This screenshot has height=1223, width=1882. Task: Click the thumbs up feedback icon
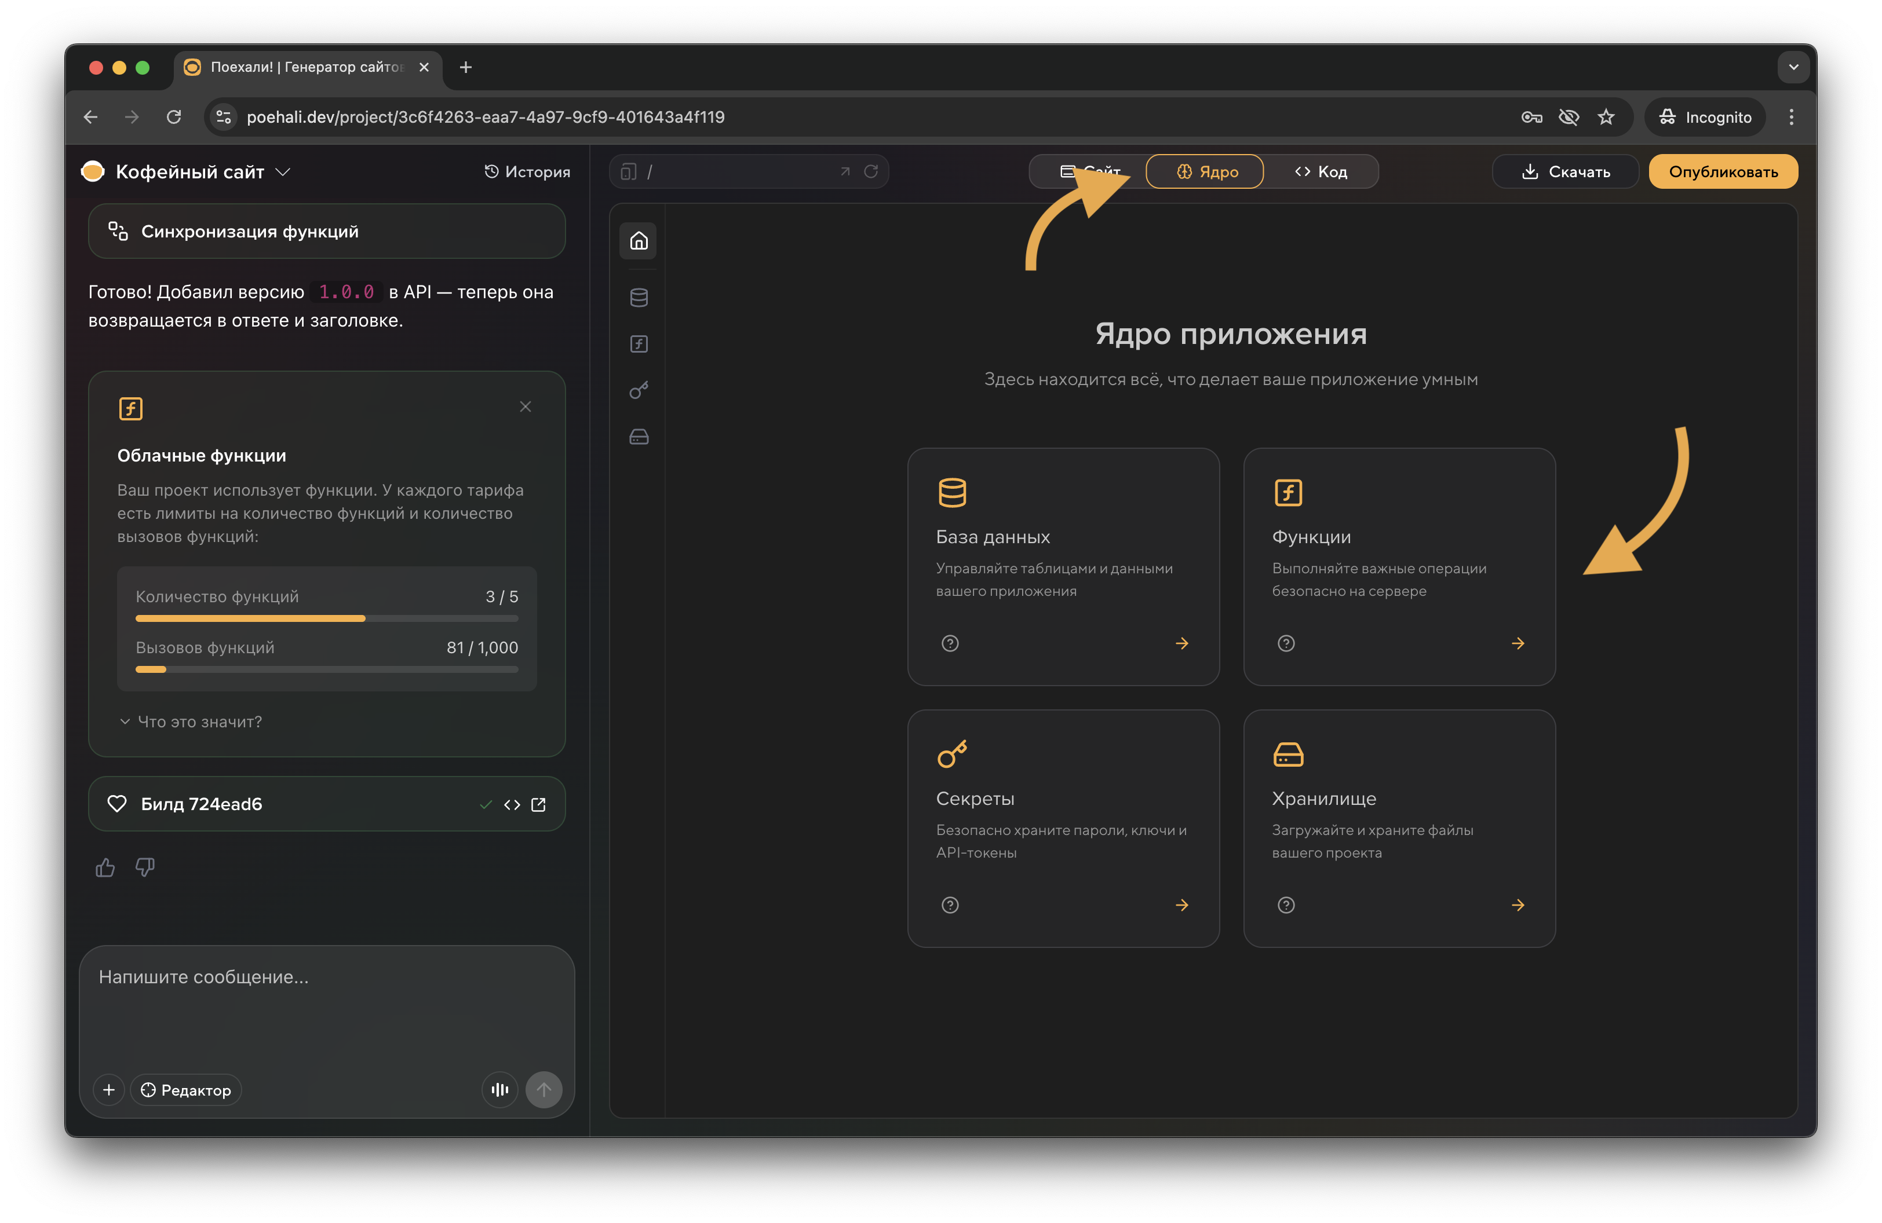(105, 867)
